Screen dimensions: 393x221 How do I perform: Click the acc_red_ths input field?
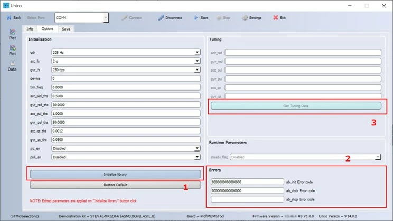[126, 96]
